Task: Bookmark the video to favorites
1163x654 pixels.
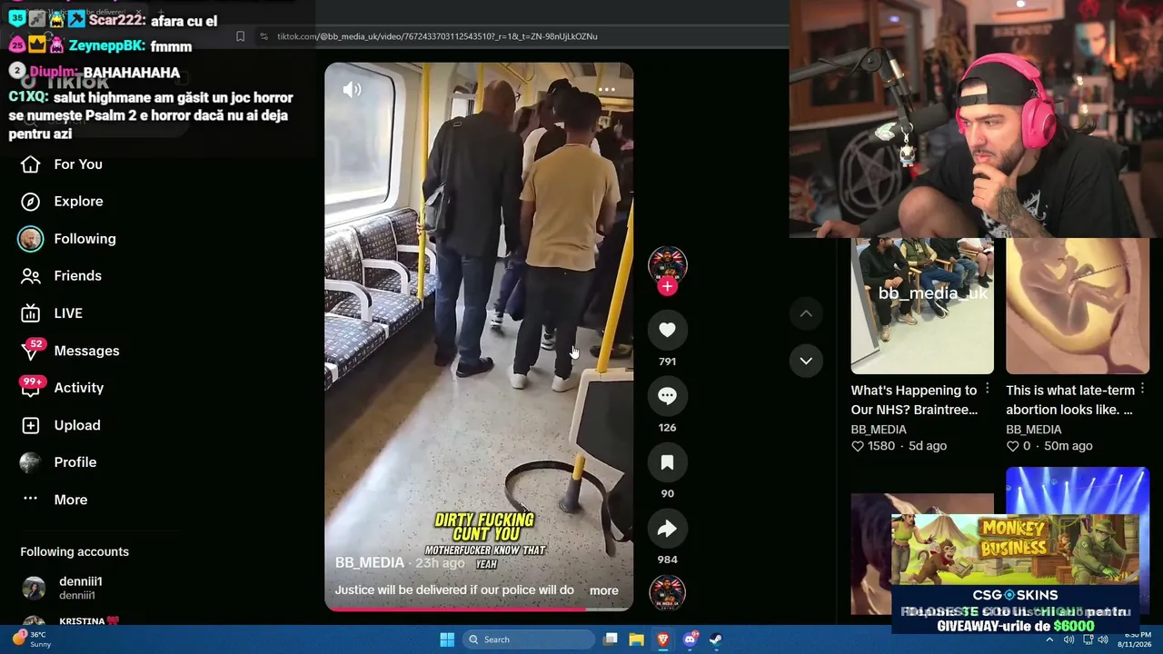Action: (x=667, y=462)
